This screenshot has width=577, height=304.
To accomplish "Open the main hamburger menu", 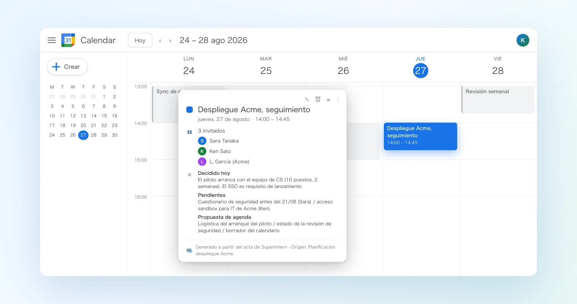I will (51, 40).
